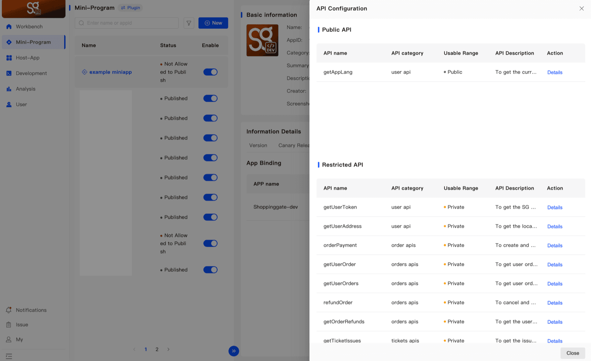Click the My profile icon

coord(9,340)
